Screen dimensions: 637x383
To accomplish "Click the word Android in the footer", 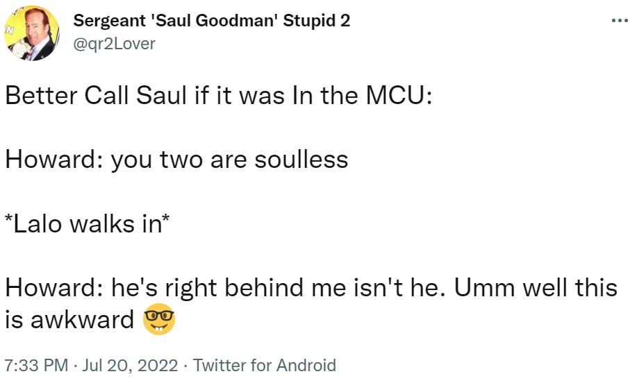I will (306, 365).
